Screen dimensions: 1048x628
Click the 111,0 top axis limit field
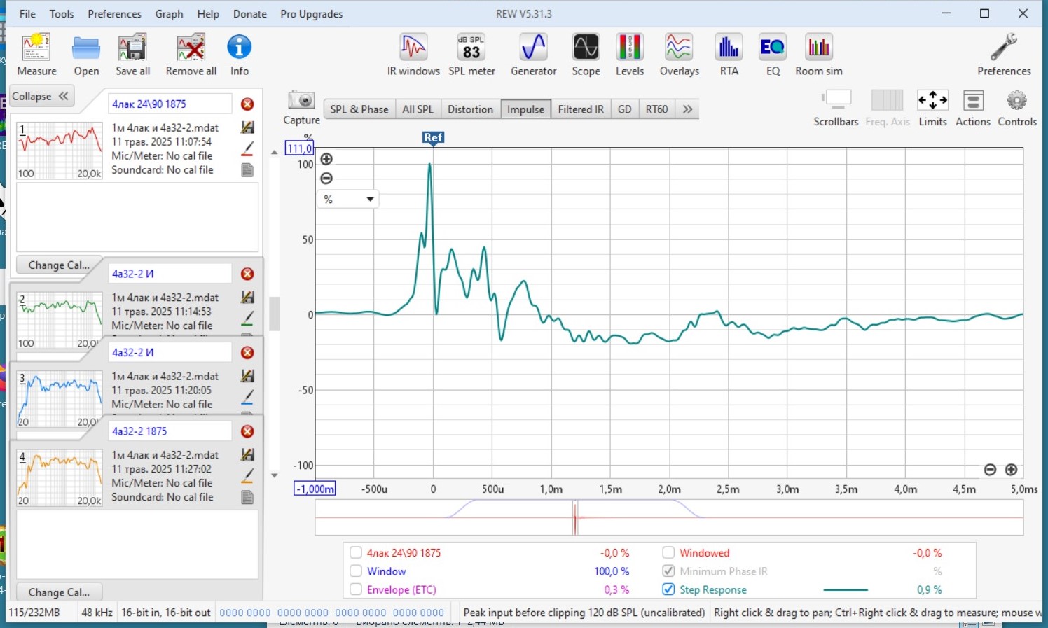click(x=299, y=148)
